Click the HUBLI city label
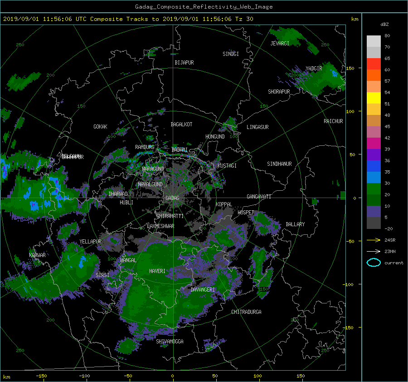The height and width of the screenshot is (382, 408). (x=126, y=203)
